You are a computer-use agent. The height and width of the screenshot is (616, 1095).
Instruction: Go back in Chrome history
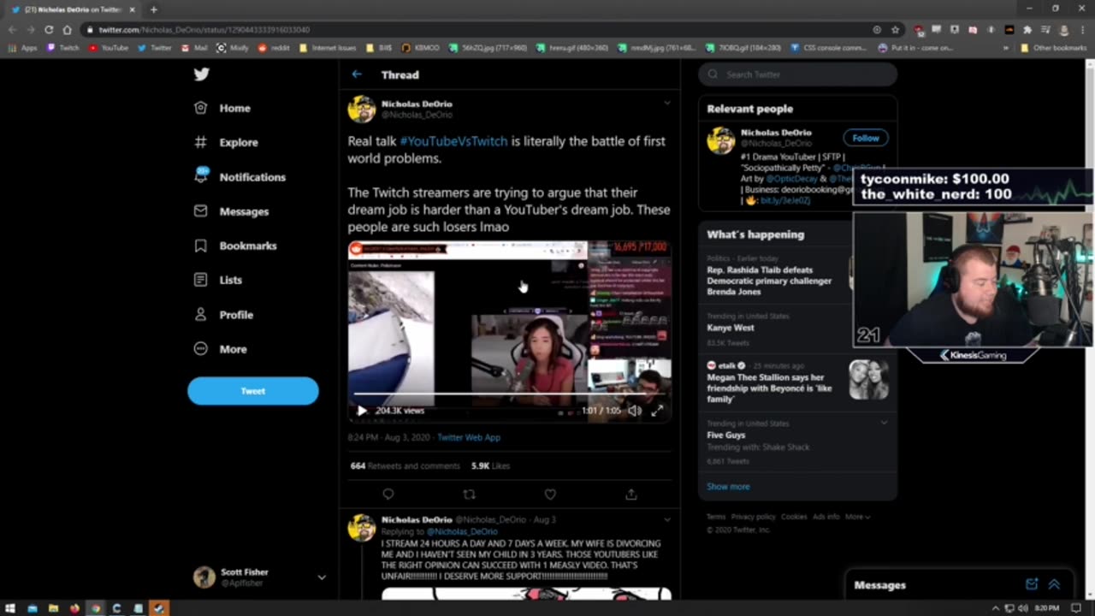click(13, 30)
